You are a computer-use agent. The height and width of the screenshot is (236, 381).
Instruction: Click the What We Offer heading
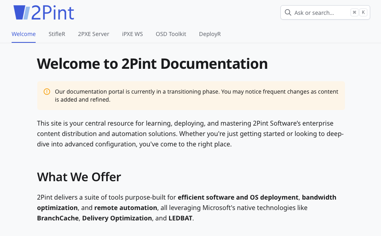pos(79,177)
